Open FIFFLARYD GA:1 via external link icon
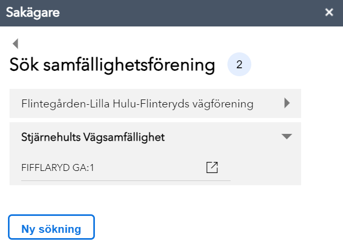The width and height of the screenshot is (343, 245). click(x=212, y=167)
